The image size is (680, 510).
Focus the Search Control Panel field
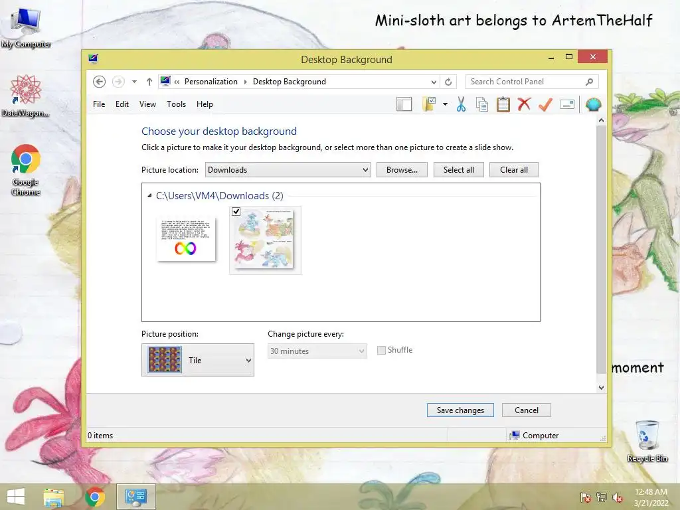pos(532,82)
